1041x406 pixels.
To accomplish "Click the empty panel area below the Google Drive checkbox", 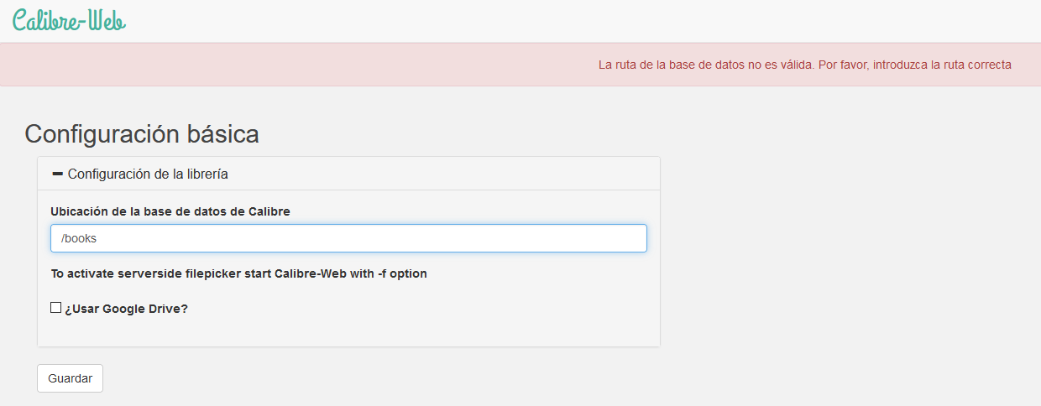I will pos(348,332).
